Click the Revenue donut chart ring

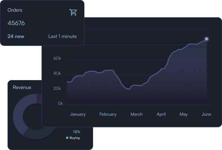(x=18, y=117)
